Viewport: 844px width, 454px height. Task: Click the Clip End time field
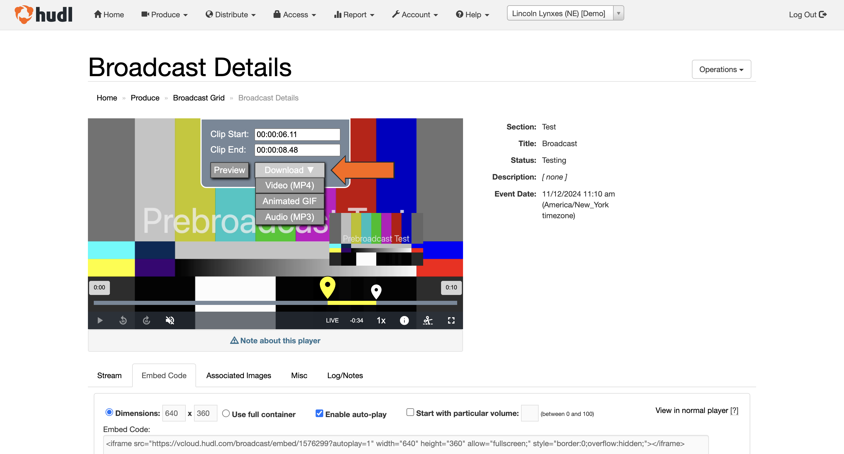point(297,150)
